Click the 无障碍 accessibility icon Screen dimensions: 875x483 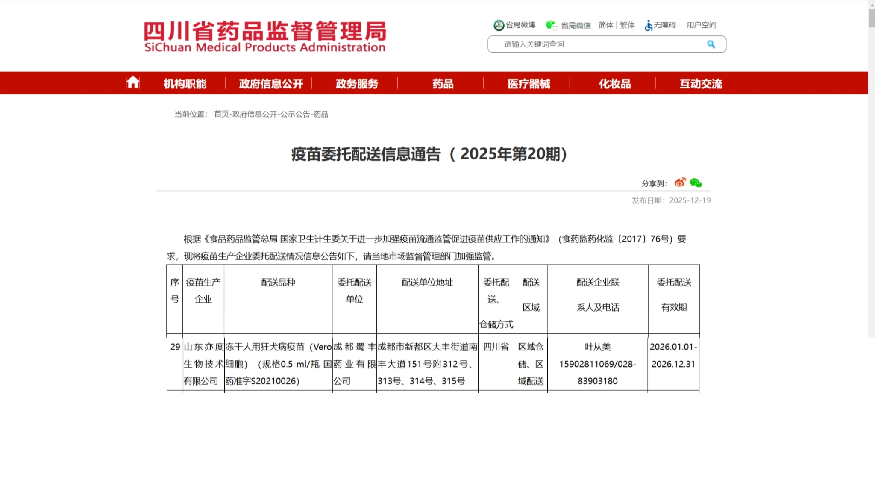[x=649, y=26]
